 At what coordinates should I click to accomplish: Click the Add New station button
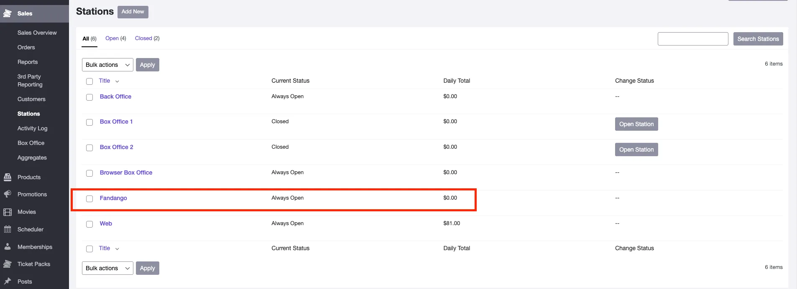(133, 12)
